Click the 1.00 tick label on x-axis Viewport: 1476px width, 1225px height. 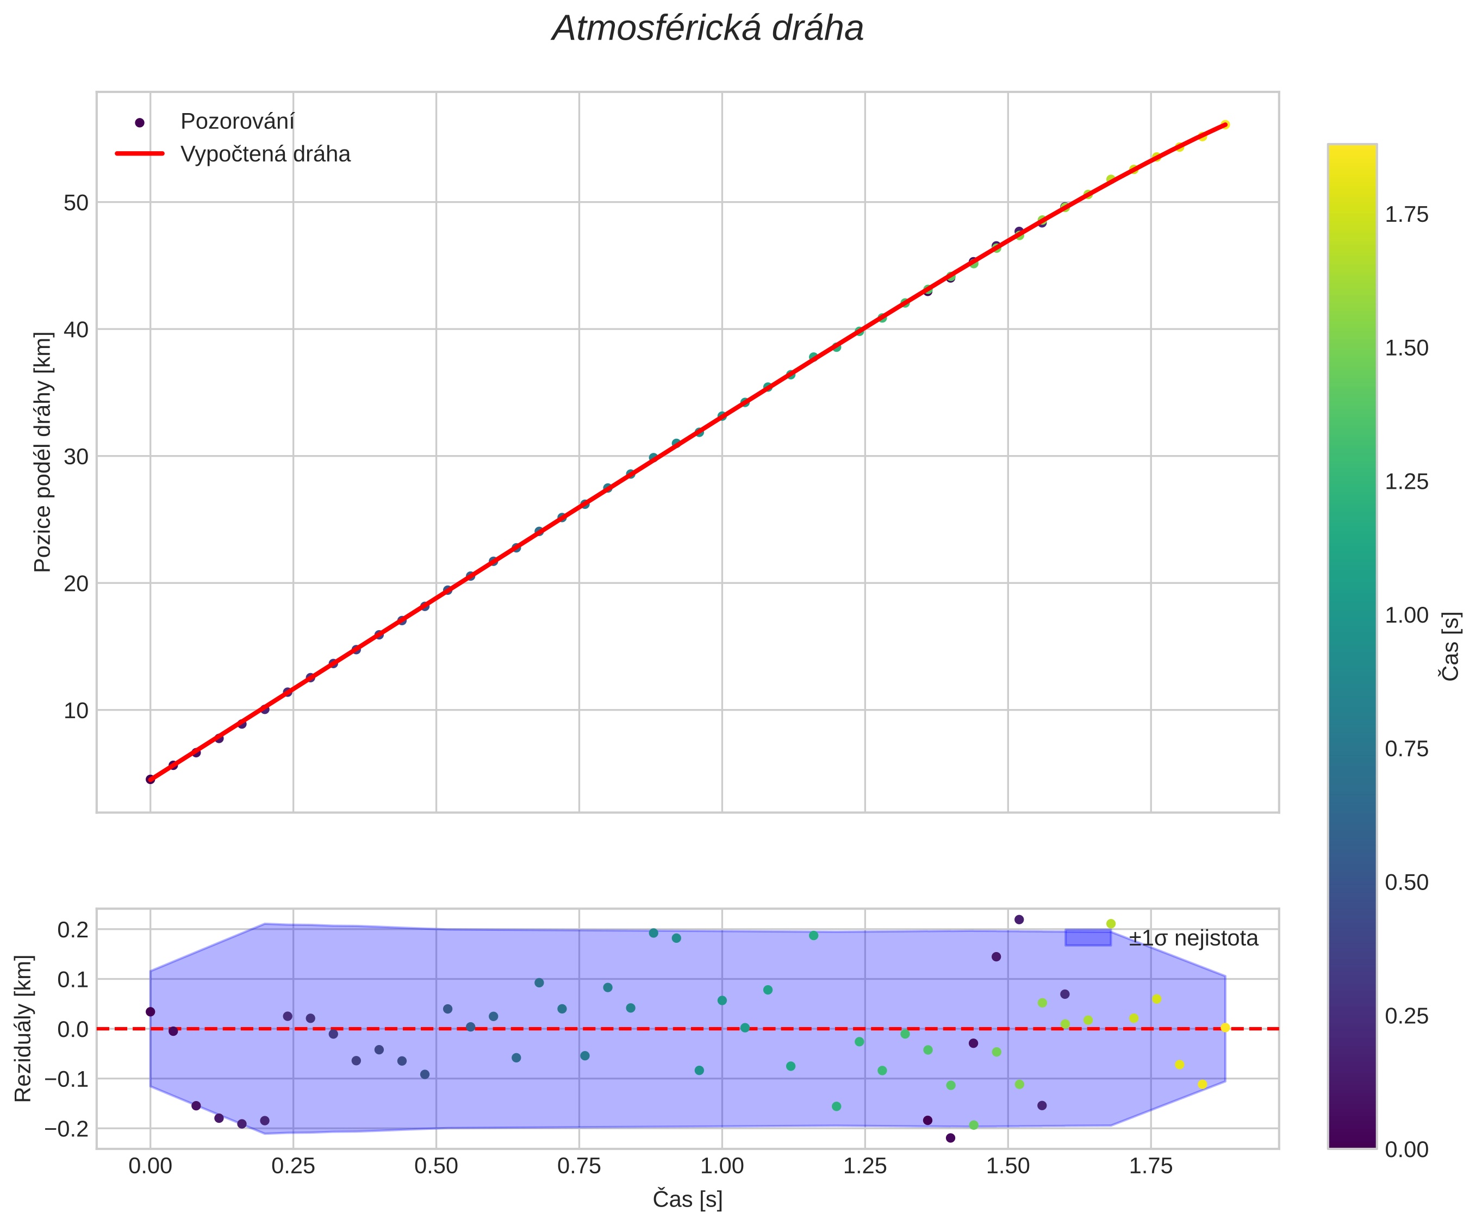(722, 1167)
